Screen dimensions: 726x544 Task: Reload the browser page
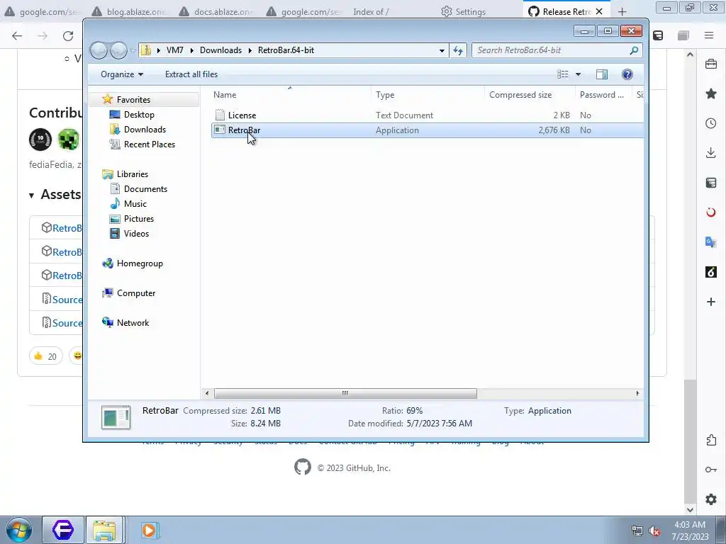pyautogui.click(x=68, y=36)
